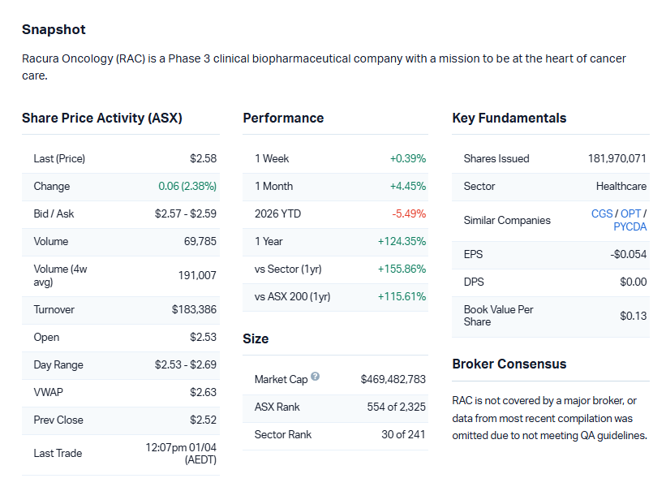Click the Bid / Ask row label
The image size is (666, 487).
[54, 214]
